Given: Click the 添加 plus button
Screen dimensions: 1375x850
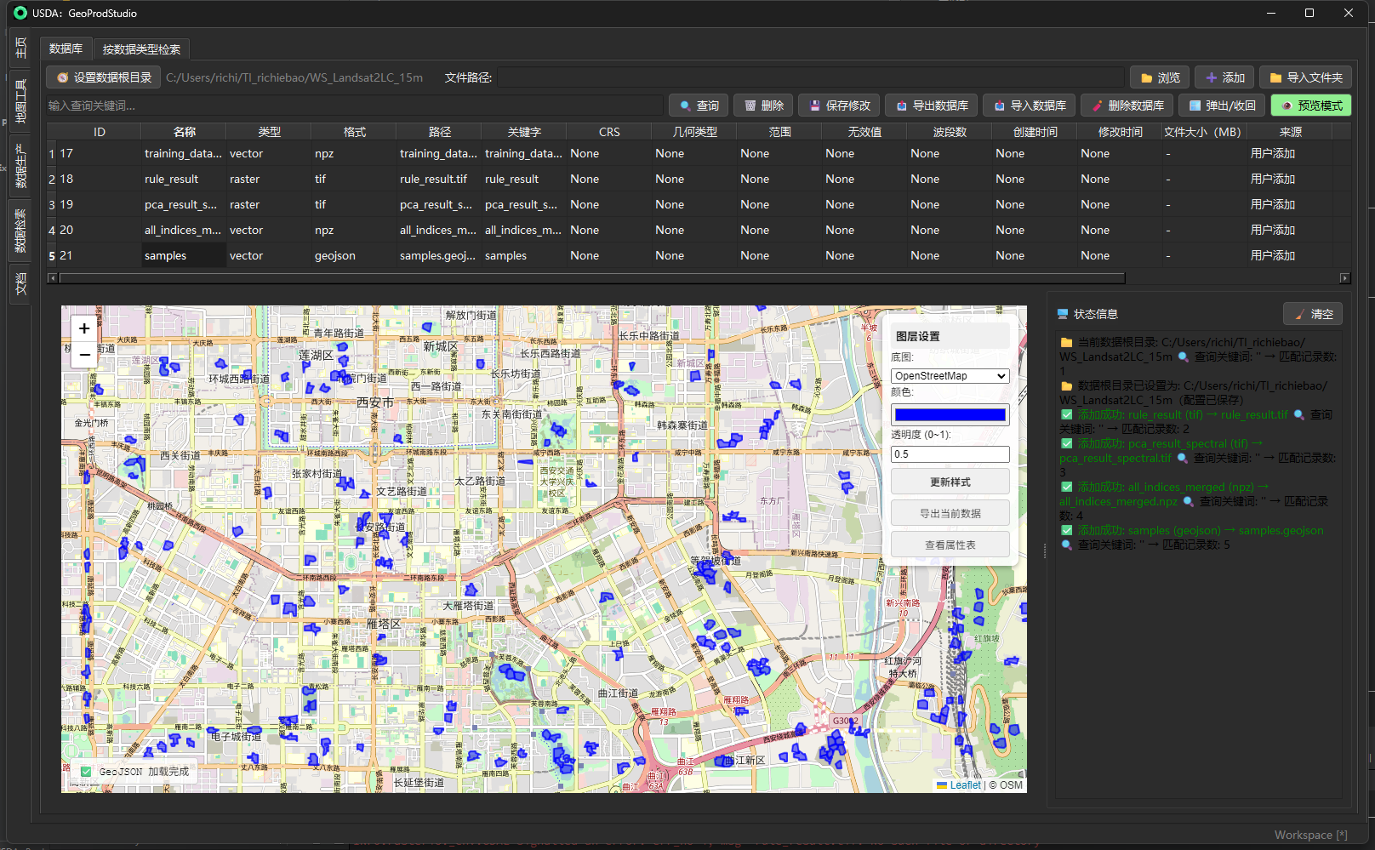Looking at the screenshot, I should (x=1224, y=77).
